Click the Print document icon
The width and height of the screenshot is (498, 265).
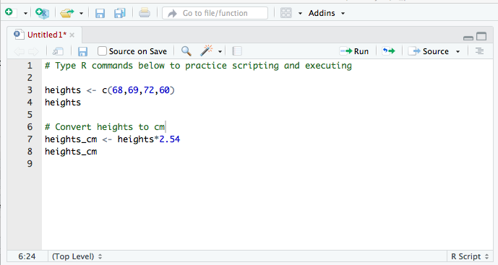(144, 13)
